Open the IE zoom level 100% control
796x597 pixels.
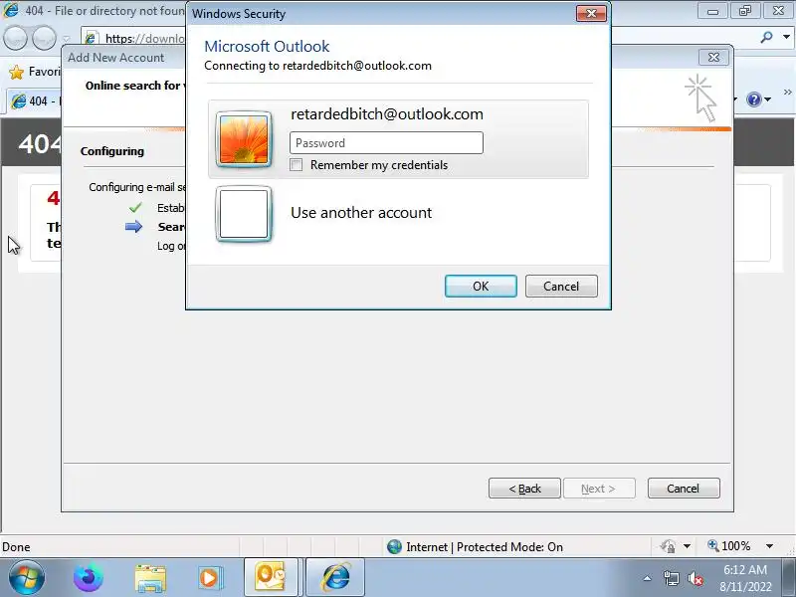[x=729, y=546]
